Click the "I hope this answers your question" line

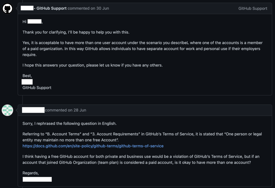point(92,65)
